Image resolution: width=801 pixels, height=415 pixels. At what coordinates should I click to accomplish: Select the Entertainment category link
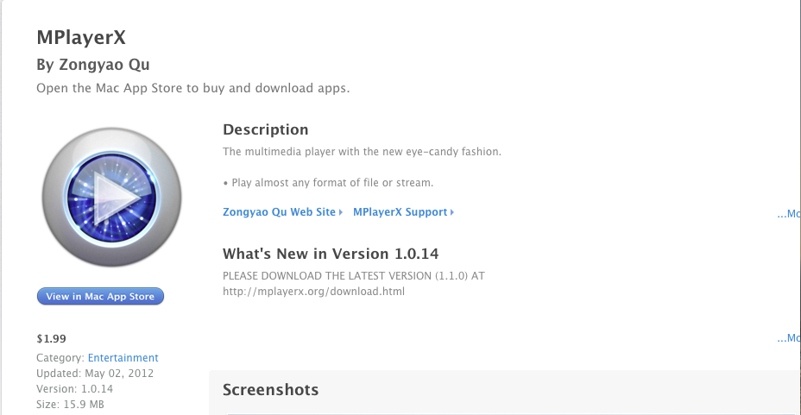(123, 358)
